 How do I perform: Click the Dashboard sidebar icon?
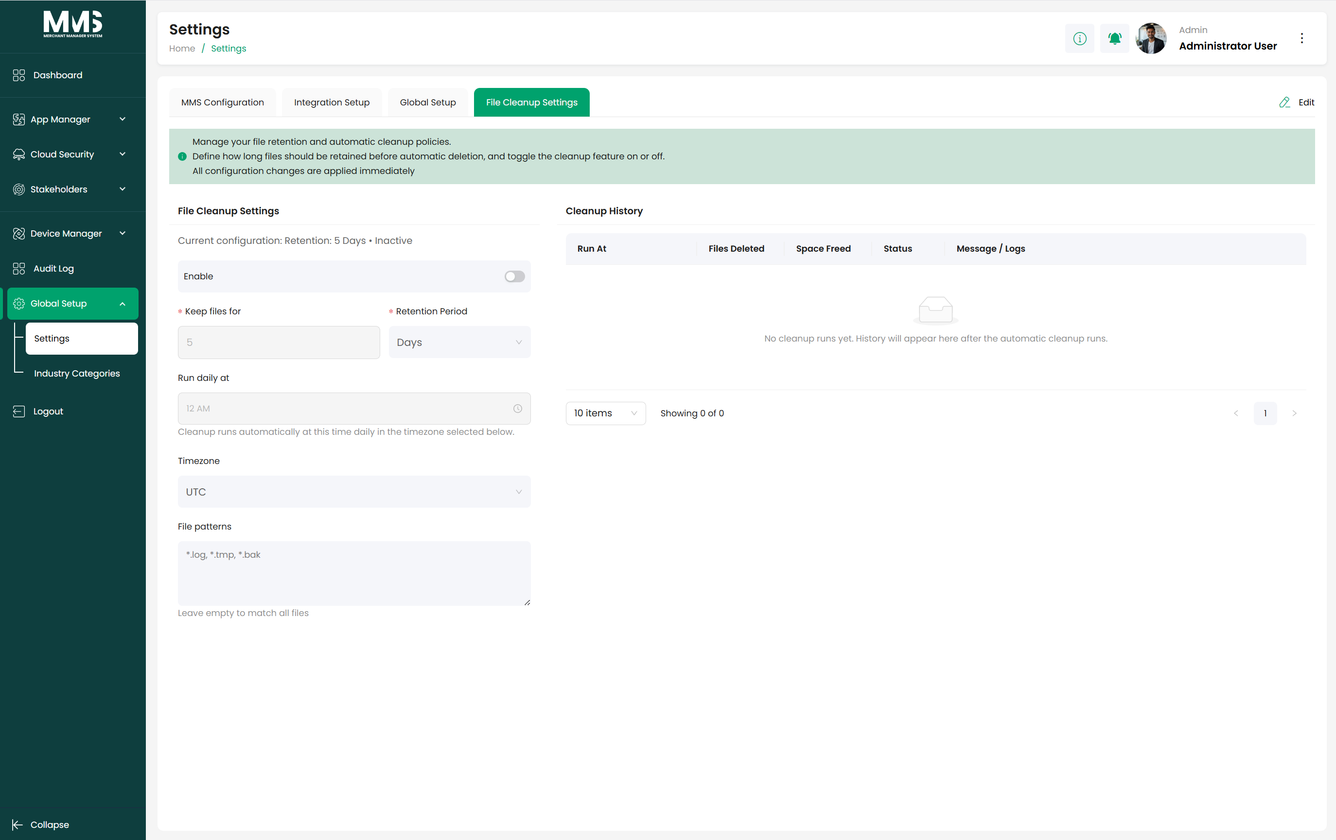tap(19, 75)
